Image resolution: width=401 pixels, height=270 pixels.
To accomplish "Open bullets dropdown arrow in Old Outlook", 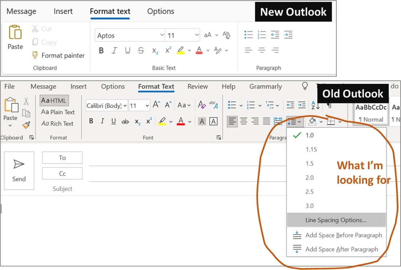I will [x=241, y=105].
